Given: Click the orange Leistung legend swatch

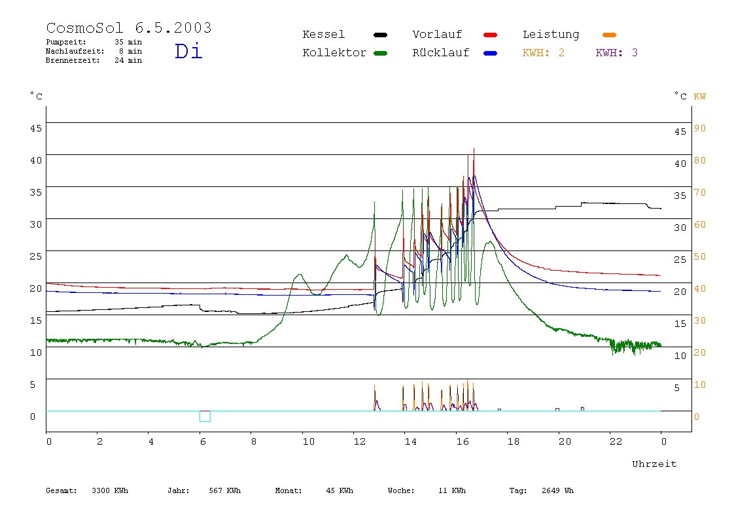Looking at the screenshot, I should pos(609,35).
